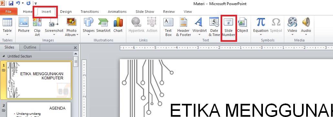Insert an Object
Screen dimensions: 333x117
tap(243, 25)
